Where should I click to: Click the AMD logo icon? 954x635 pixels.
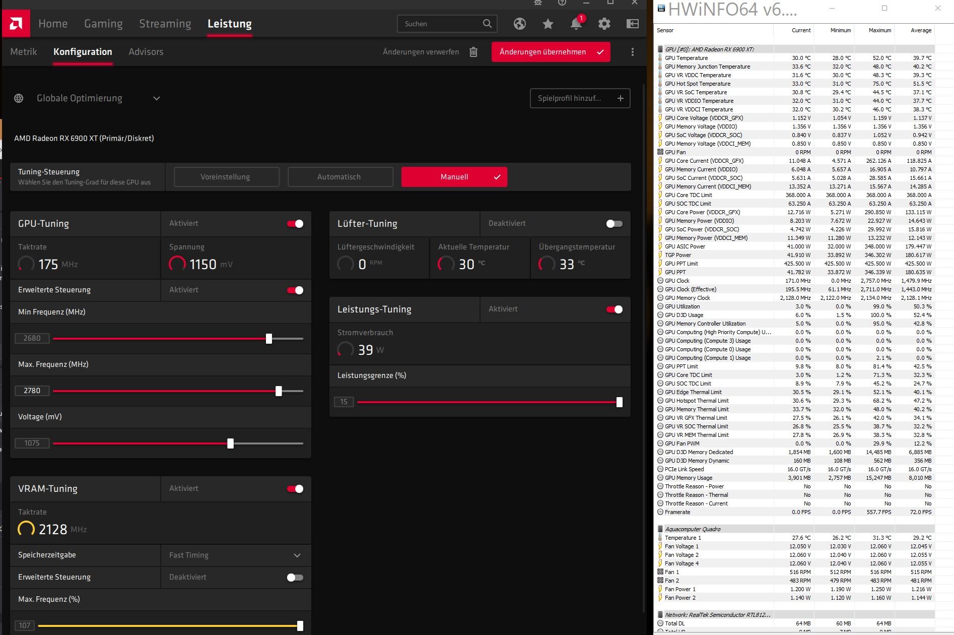click(16, 24)
